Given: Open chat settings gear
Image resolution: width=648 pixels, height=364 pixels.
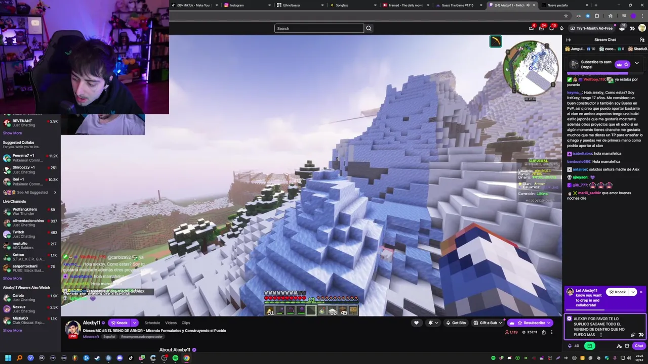Looking at the screenshot, I should (627, 346).
